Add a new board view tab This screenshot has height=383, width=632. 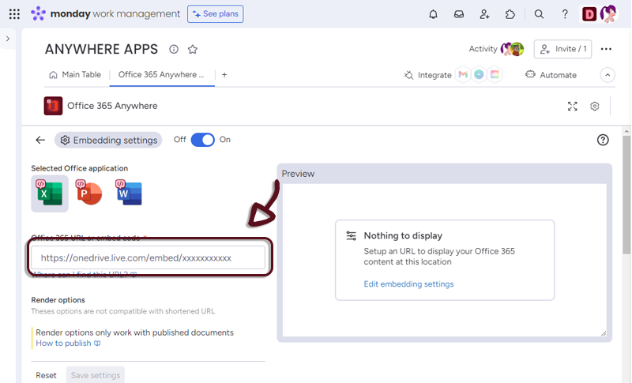coord(224,75)
